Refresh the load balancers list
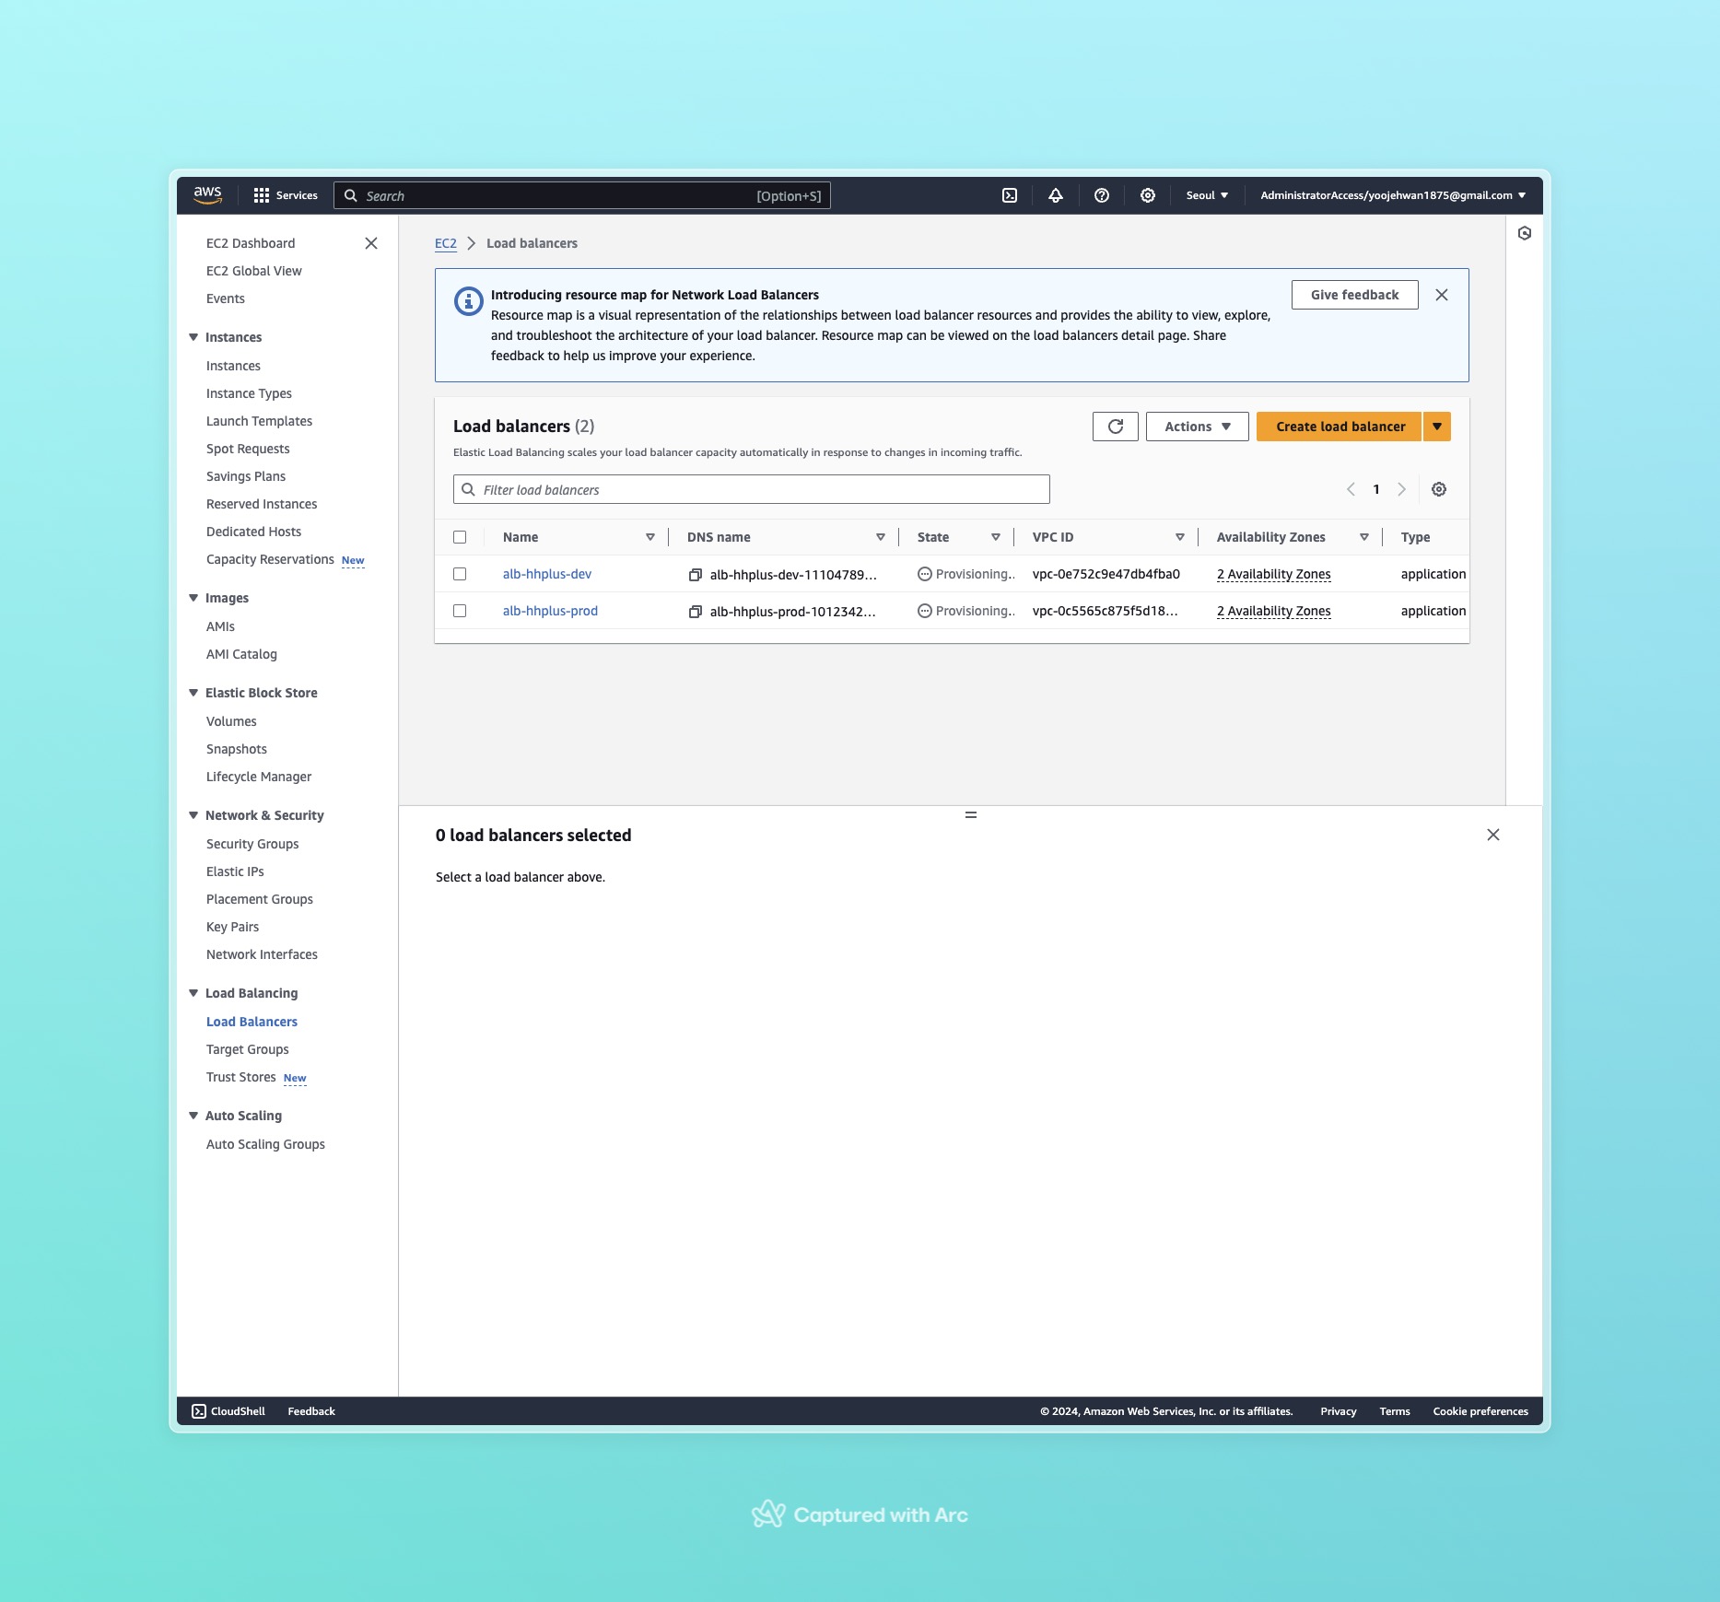1720x1602 pixels. (x=1116, y=427)
